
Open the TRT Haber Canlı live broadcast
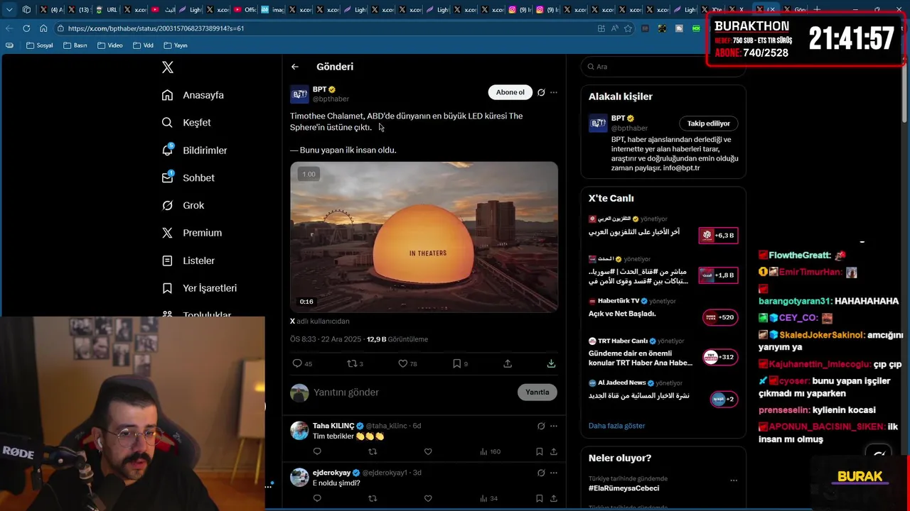coord(663,353)
